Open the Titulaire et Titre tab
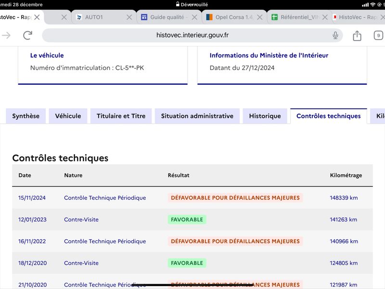The height and width of the screenshot is (289, 385). click(x=121, y=116)
